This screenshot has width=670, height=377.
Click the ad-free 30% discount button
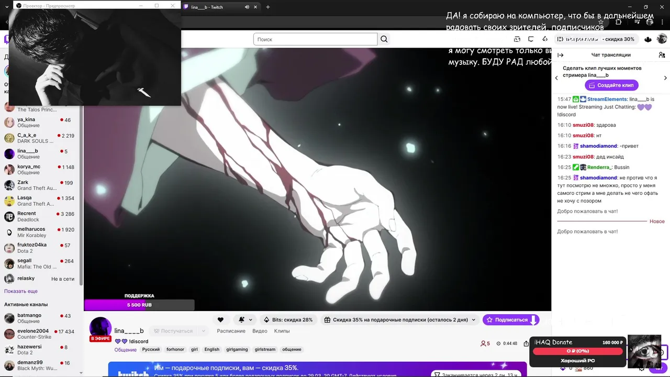596,39
